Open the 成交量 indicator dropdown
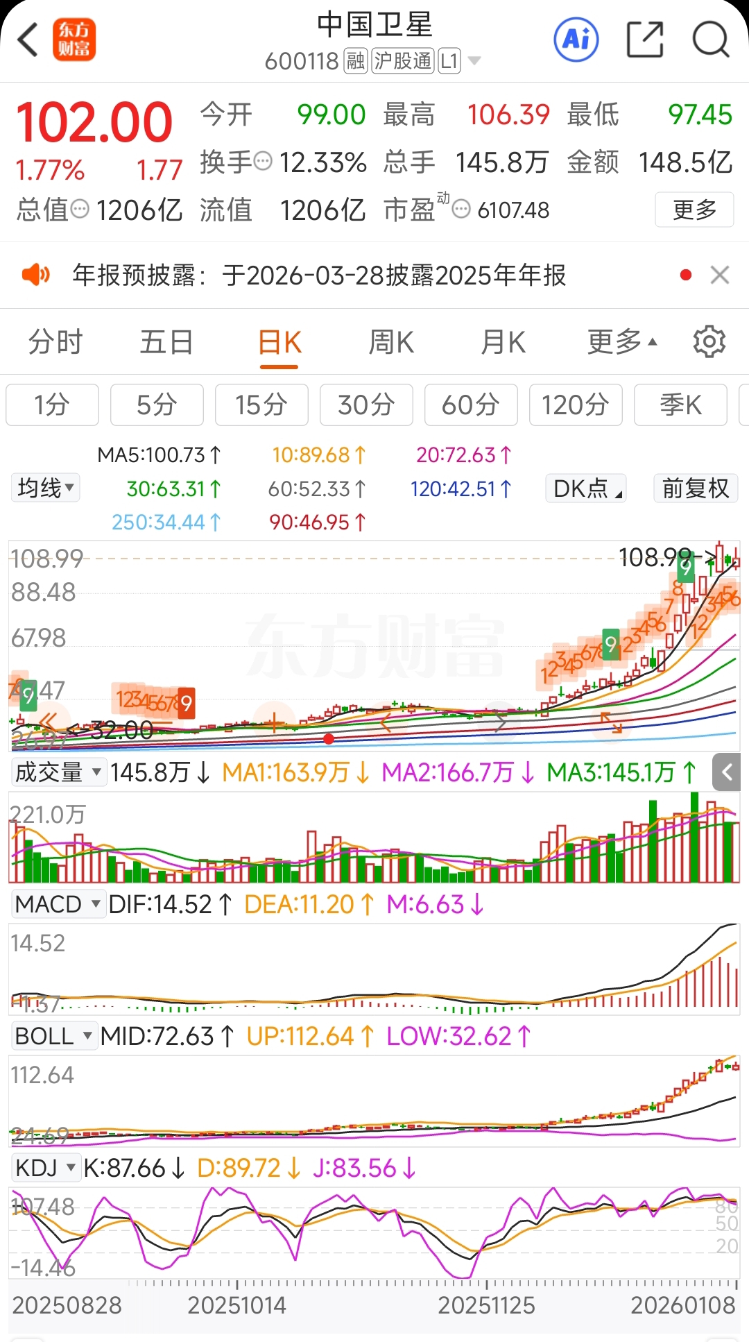This screenshot has width=749, height=1342. click(x=58, y=772)
